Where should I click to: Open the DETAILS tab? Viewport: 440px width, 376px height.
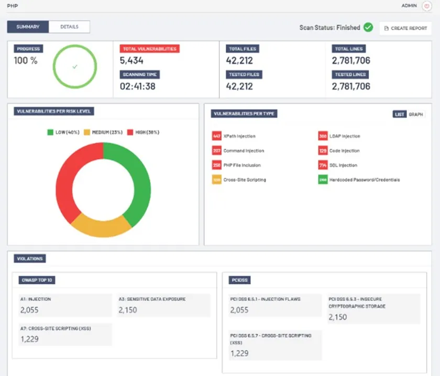pos(69,27)
